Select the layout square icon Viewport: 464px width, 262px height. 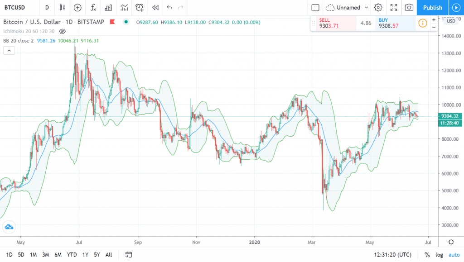click(315, 8)
